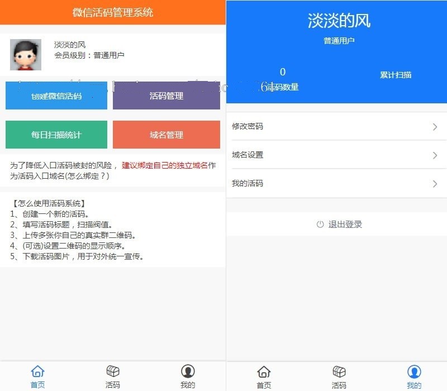Open the user avatar picture
Image resolution: width=447 pixels, height=391 pixels.
pos(26,55)
